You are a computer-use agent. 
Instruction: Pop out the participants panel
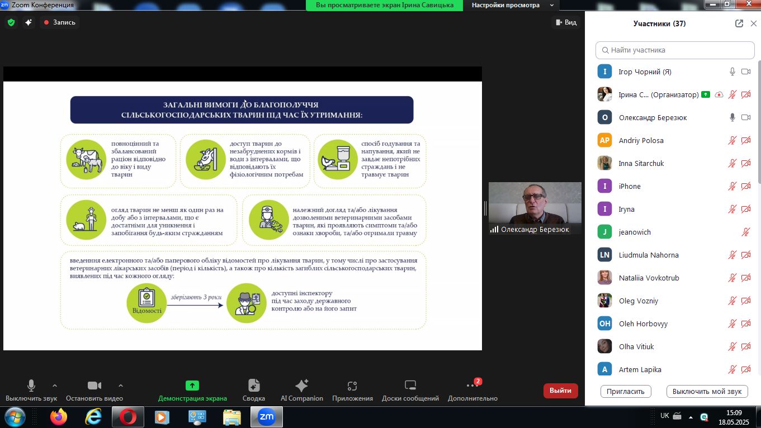click(739, 23)
